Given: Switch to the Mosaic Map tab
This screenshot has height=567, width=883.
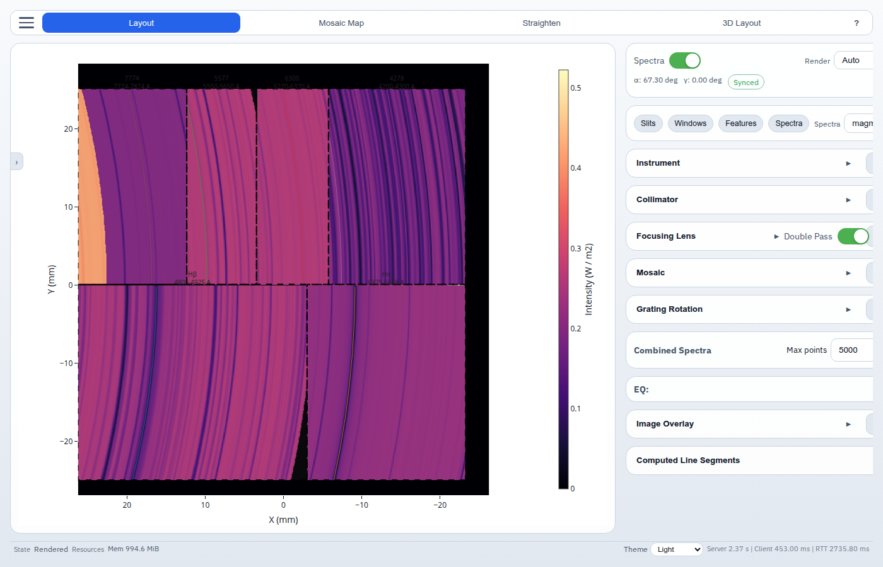Looking at the screenshot, I should (x=341, y=23).
